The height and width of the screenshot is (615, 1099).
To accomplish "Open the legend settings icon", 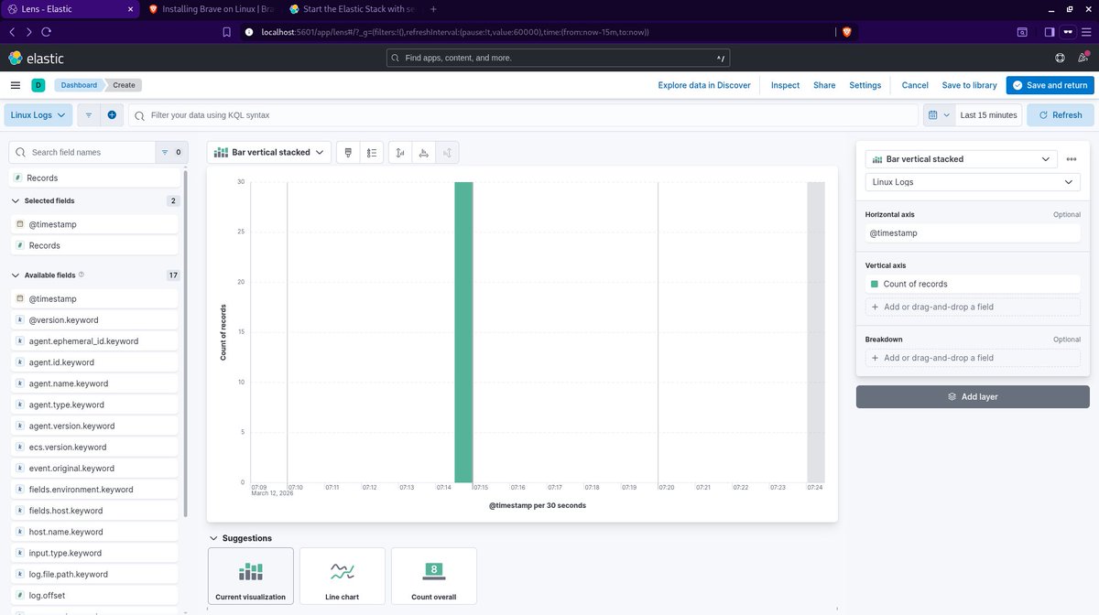I will click(x=372, y=153).
